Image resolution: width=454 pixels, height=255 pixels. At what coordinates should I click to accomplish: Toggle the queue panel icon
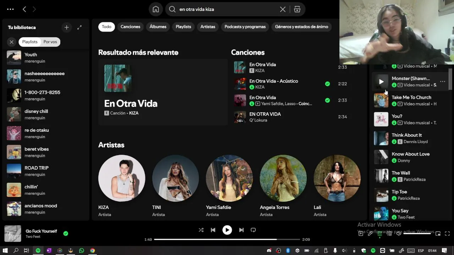[x=380, y=233]
